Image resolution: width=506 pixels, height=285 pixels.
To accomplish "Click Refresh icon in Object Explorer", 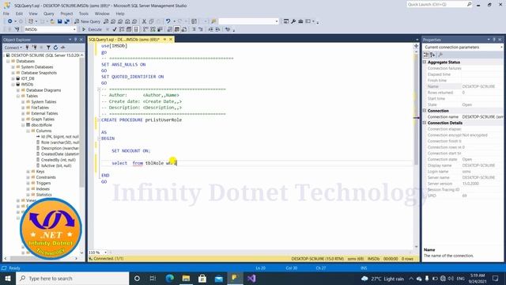I will [x=55, y=47].
